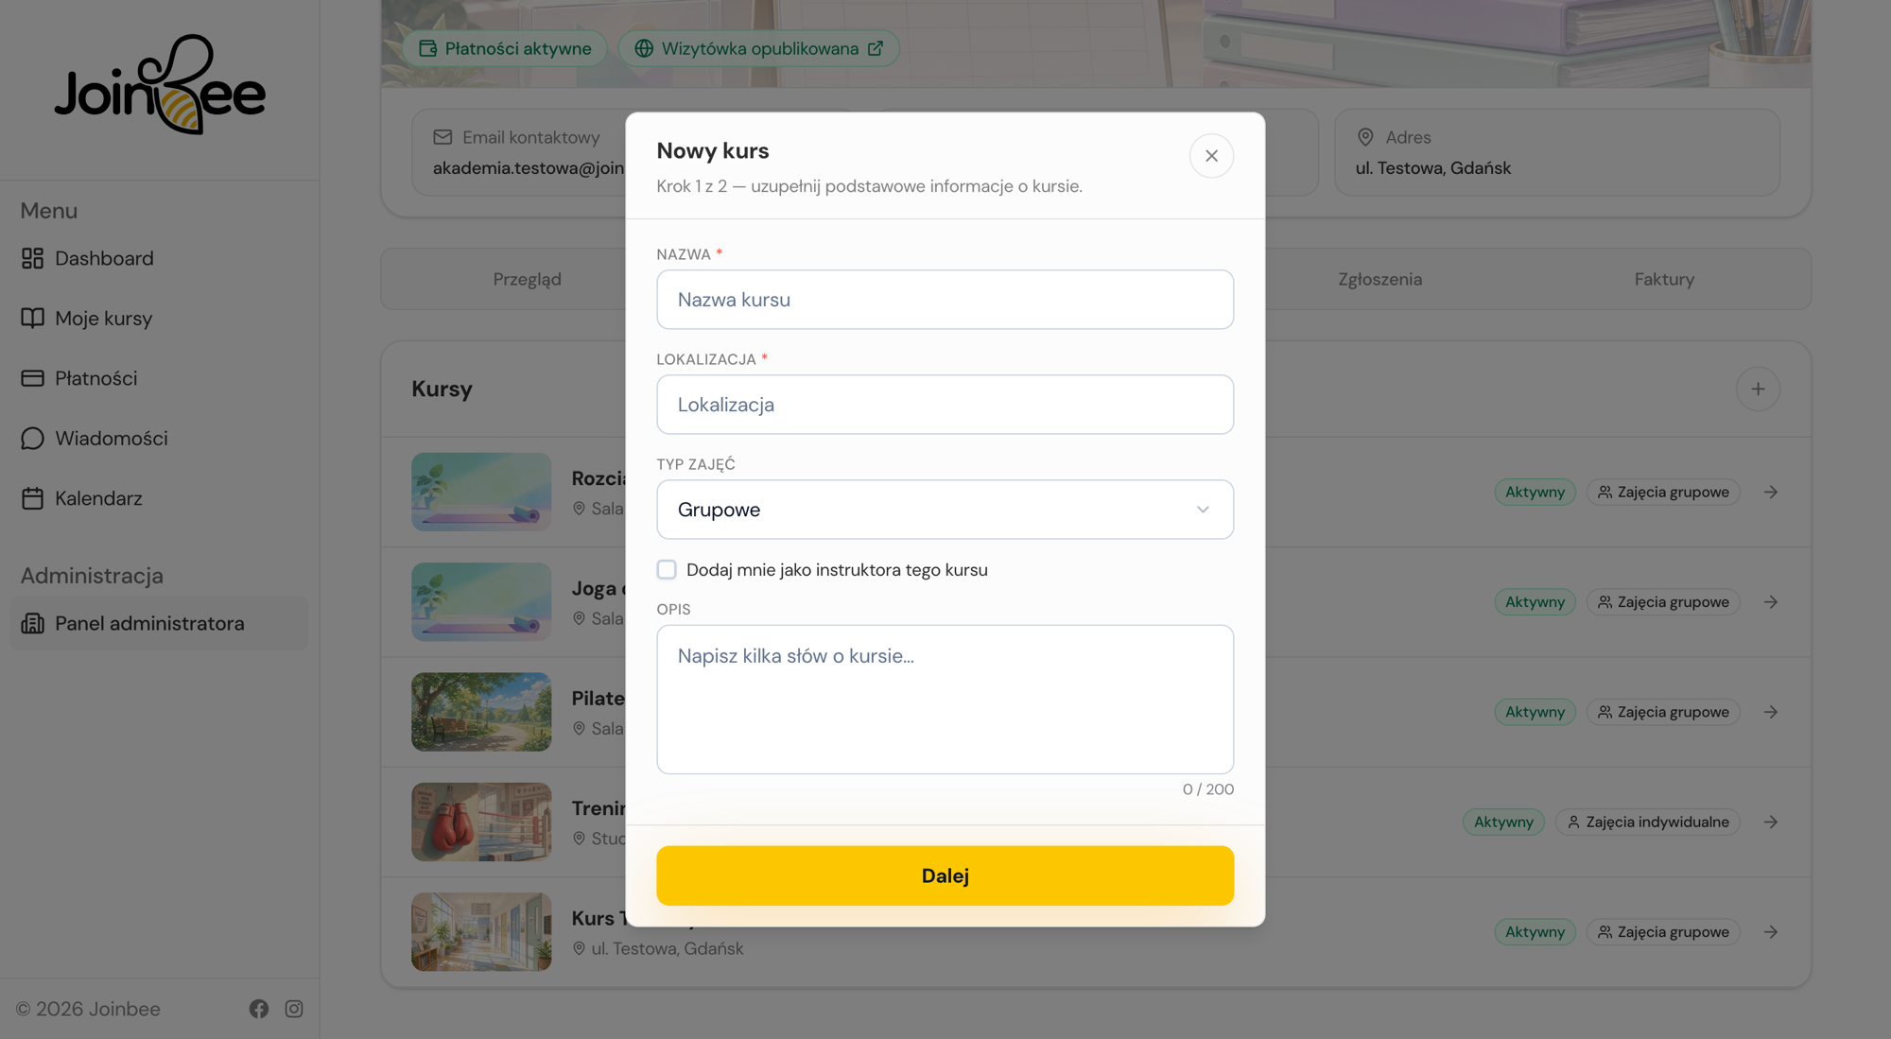Open Panel administratora building icon

click(32, 623)
